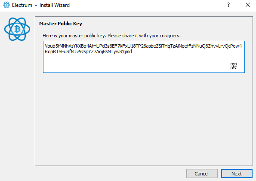Place cursor on key line starting with RopRTSFuSf6
Image resolution: width=256 pixels, height=181 pixels.
pos(88,52)
